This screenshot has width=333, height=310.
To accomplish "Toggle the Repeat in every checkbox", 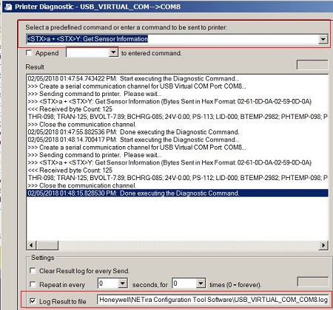I will coord(33,284).
